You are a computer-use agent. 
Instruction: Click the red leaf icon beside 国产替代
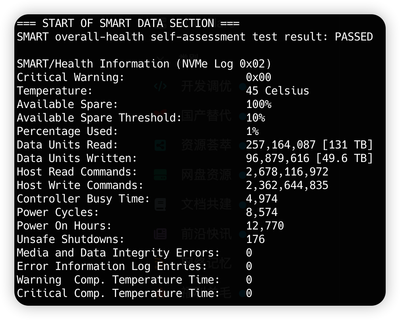tap(160, 116)
